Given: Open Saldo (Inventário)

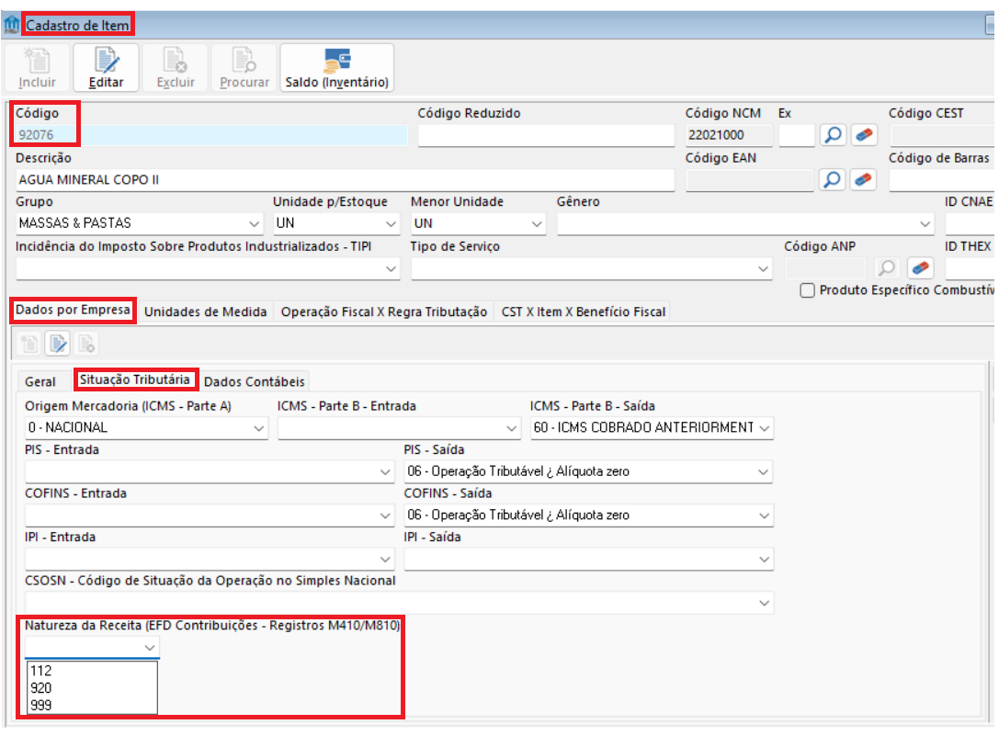Looking at the screenshot, I should (x=336, y=68).
